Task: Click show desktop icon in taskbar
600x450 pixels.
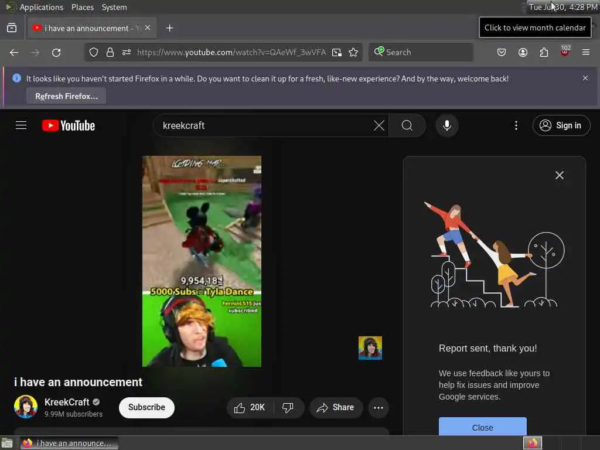Action: tap(7, 443)
